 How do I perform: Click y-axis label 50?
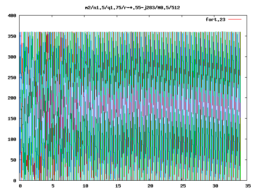[x=13, y=160]
